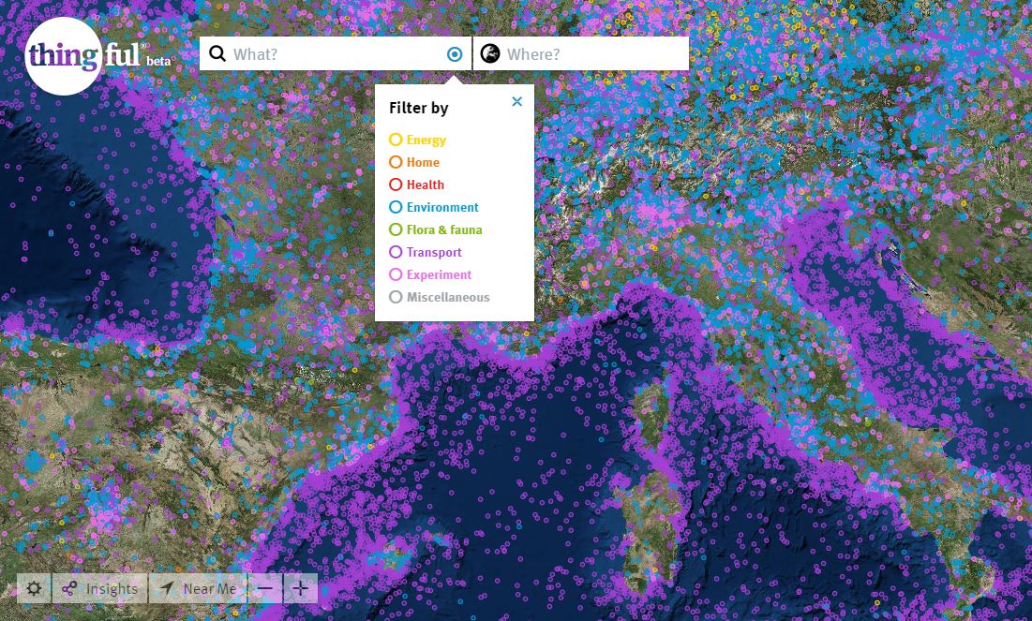Viewport: 1032px width, 621px height.
Task: Open the Insights panel
Action: pos(100,588)
